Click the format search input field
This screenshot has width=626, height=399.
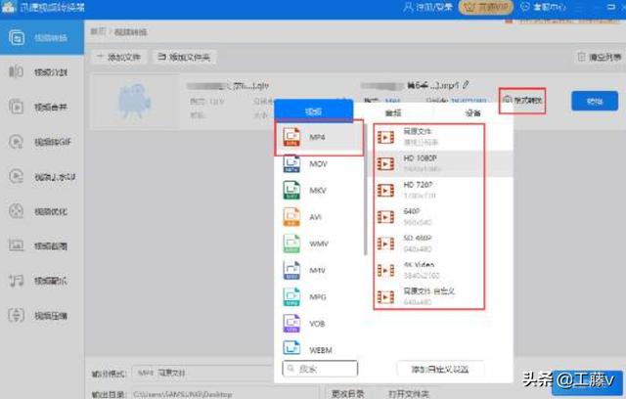coord(319,369)
